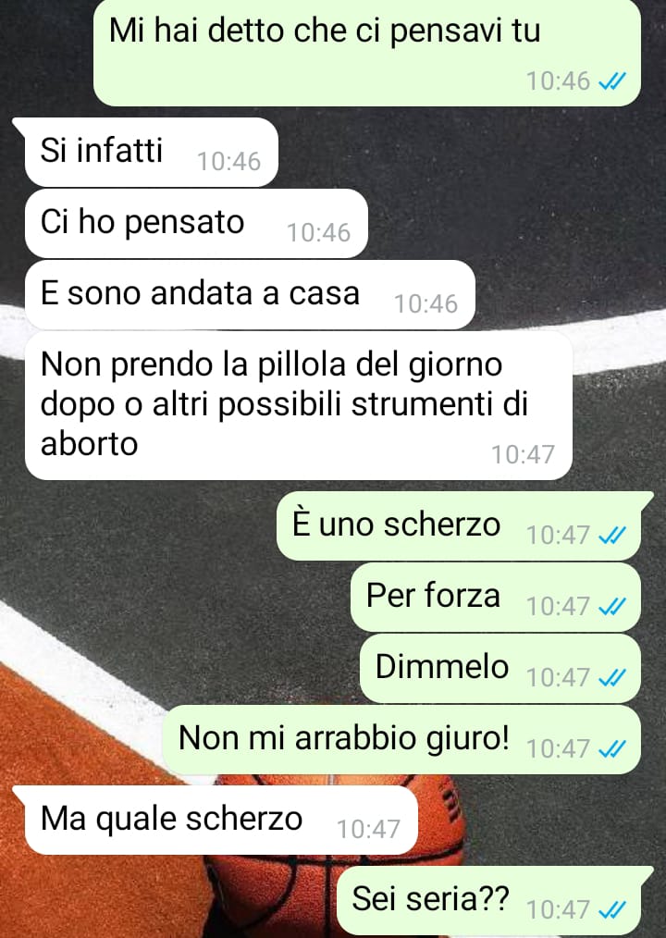Image resolution: width=666 pixels, height=938 pixels.
Task: Tap the 'E sono andata a casa' bubble
Action: tap(250, 294)
